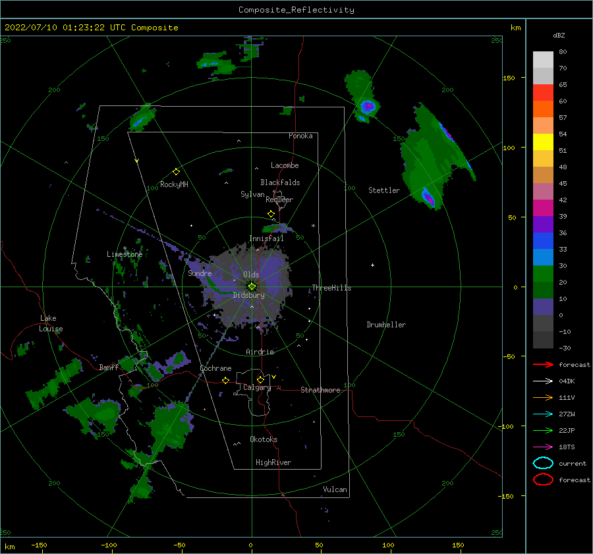Click the Drumheller label

pos(386,325)
